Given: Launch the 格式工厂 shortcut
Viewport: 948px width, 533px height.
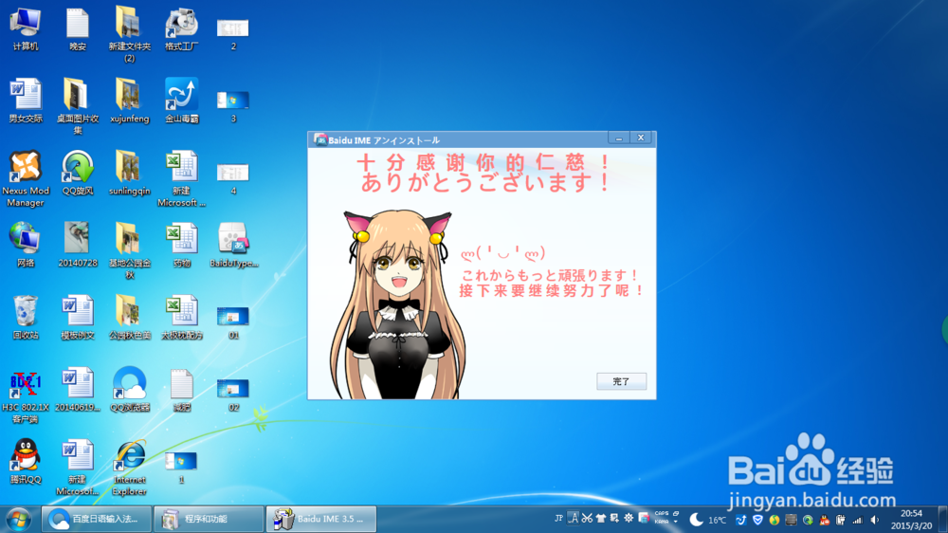Looking at the screenshot, I should tap(181, 30).
